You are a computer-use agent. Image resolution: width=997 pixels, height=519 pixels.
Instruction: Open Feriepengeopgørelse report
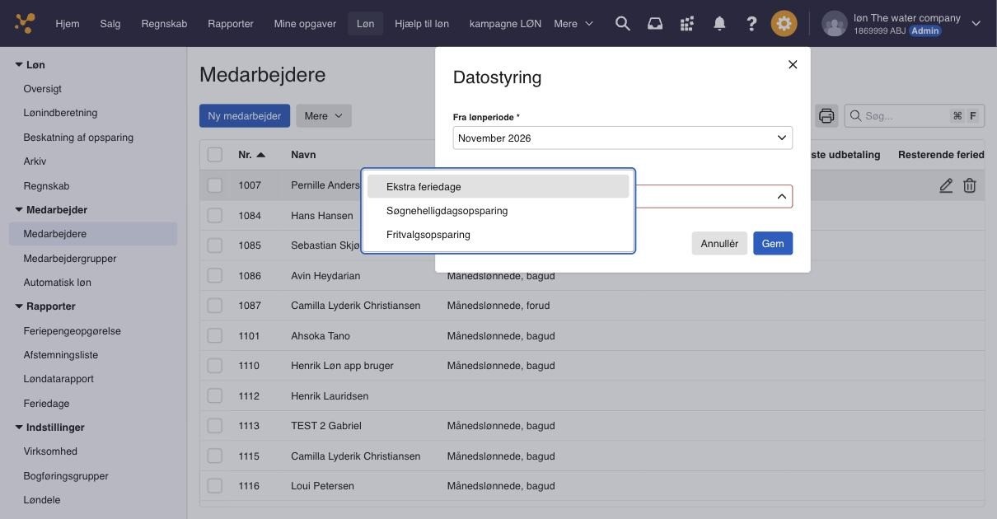(x=72, y=331)
